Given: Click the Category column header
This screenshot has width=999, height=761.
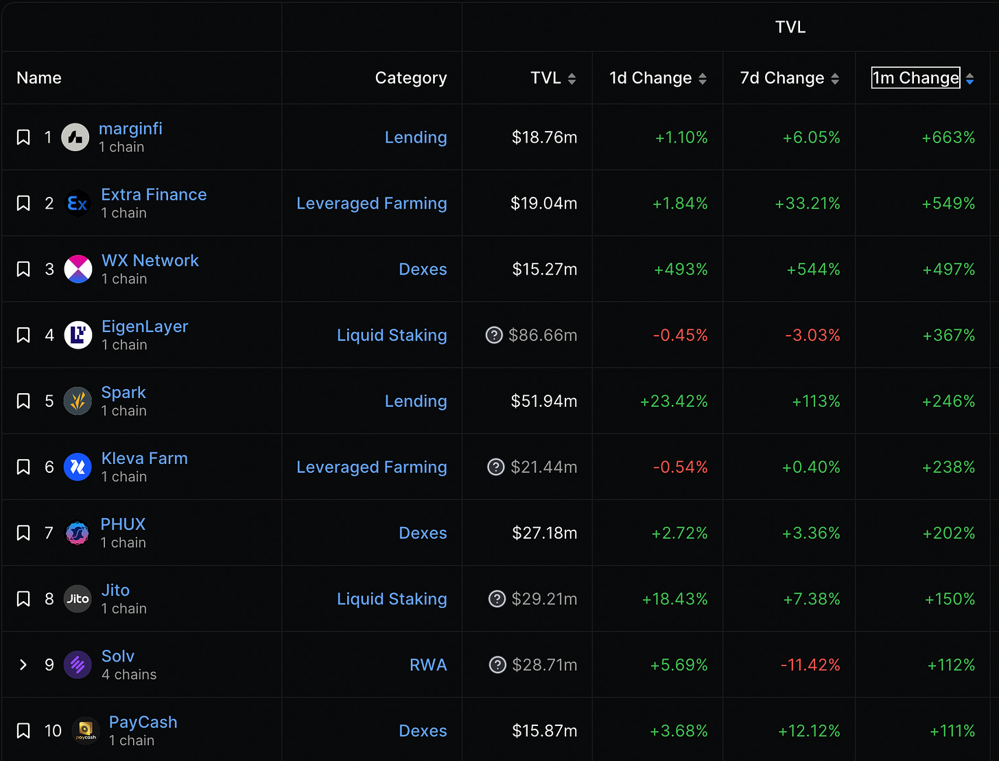Looking at the screenshot, I should [411, 78].
